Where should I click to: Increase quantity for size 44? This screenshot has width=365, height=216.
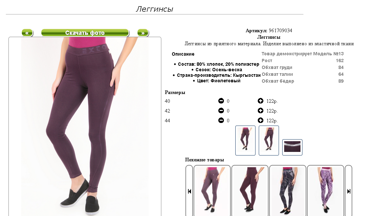260,120
